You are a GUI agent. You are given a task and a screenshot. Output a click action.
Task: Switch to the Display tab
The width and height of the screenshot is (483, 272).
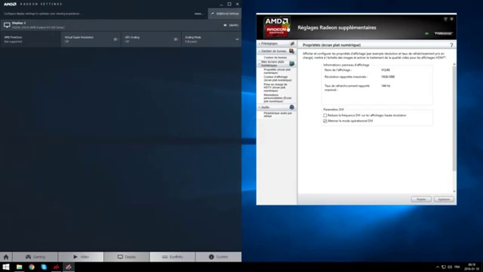(126, 257)
